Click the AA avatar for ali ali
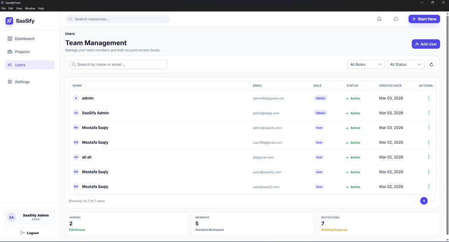This screenshot has width=449, height=242. (76, 157)
